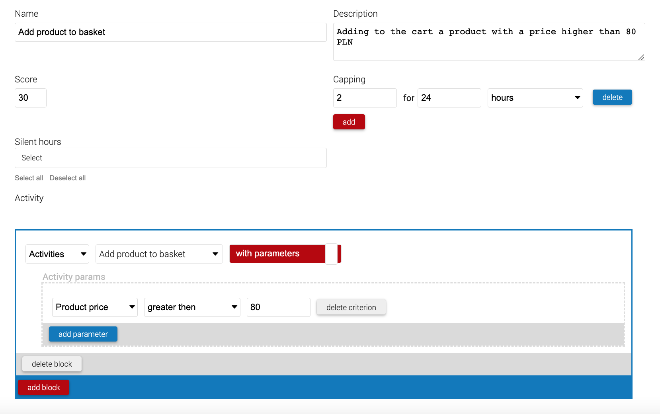Click the capping duration field showing 24

[x=449, y=98]
